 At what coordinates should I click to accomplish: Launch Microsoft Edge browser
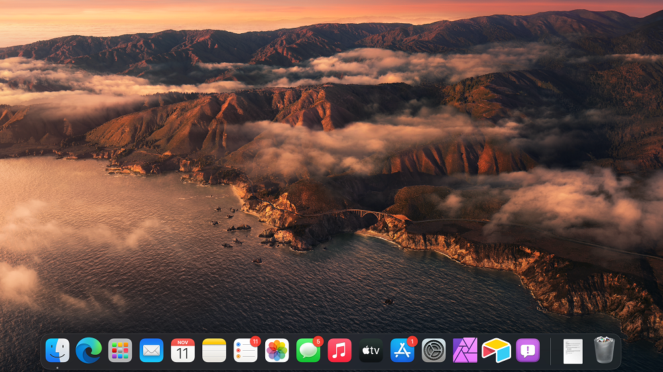tap(88, 350)
